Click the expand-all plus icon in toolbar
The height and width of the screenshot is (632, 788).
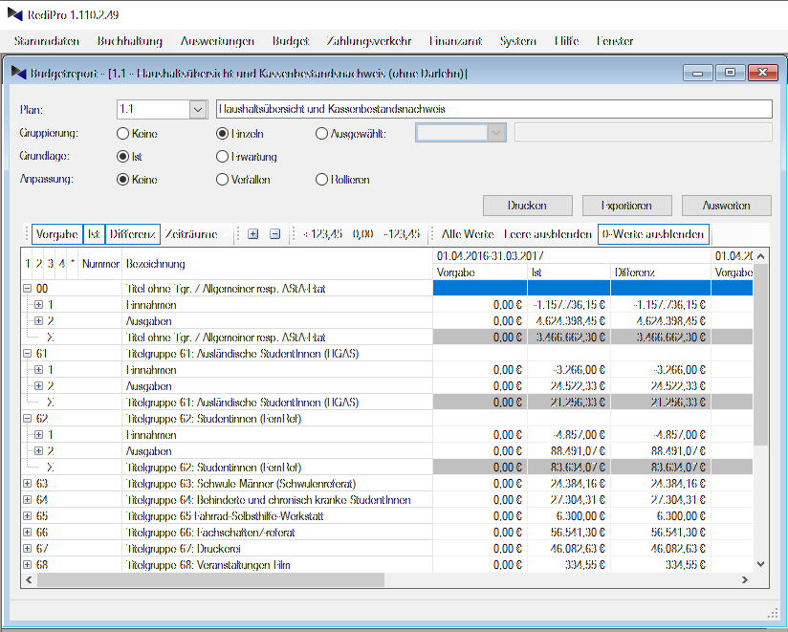(x=252, y=234)
